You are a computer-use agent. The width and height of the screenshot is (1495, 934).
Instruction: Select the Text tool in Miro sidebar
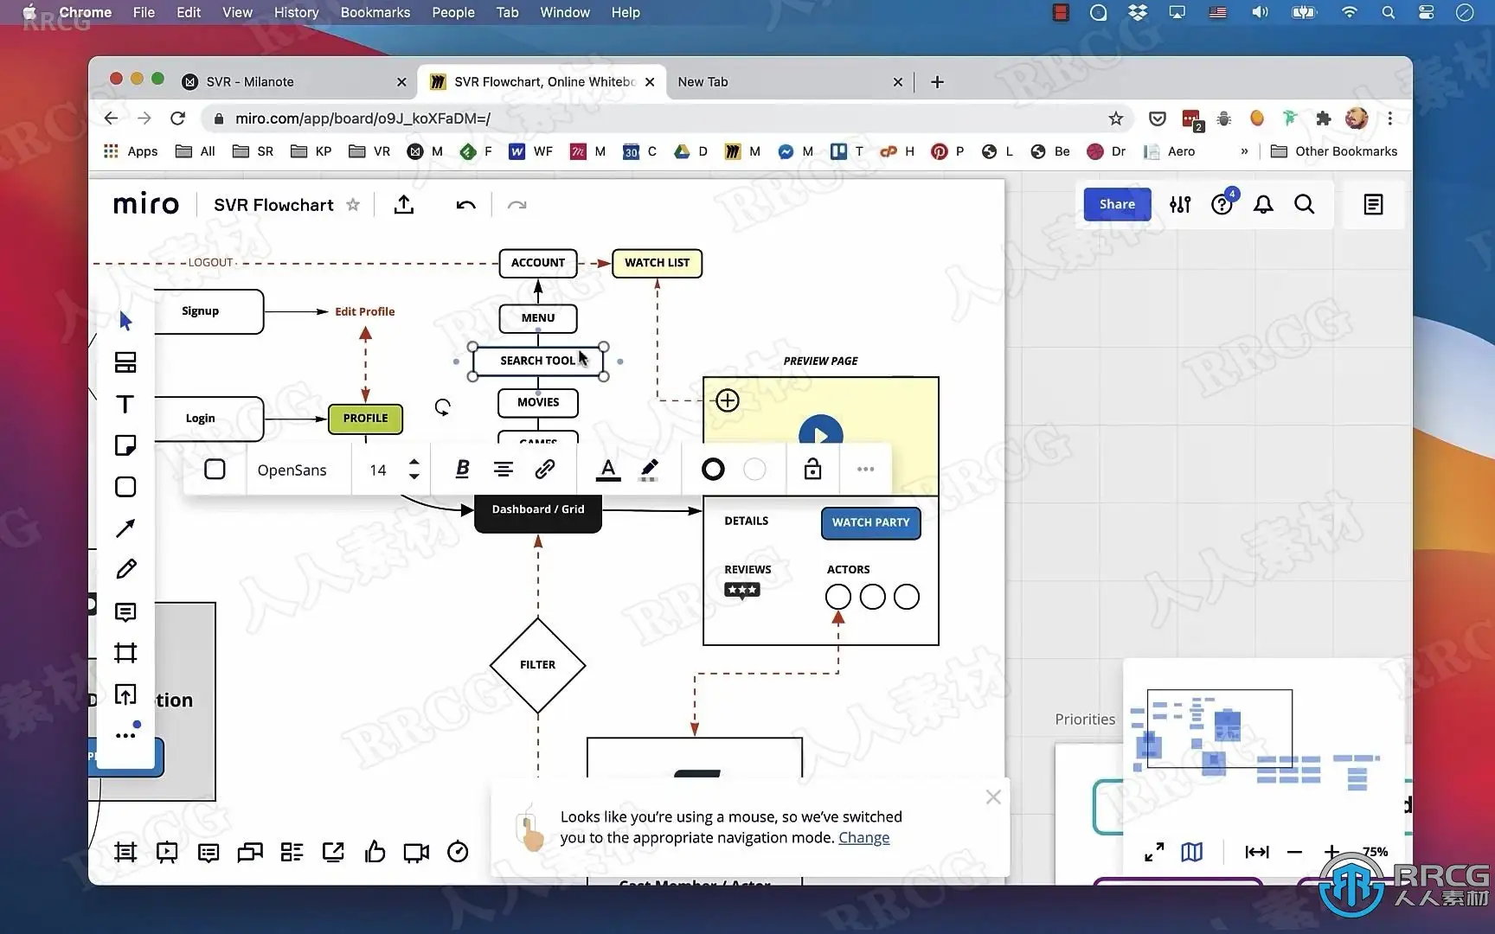[125, 404]
